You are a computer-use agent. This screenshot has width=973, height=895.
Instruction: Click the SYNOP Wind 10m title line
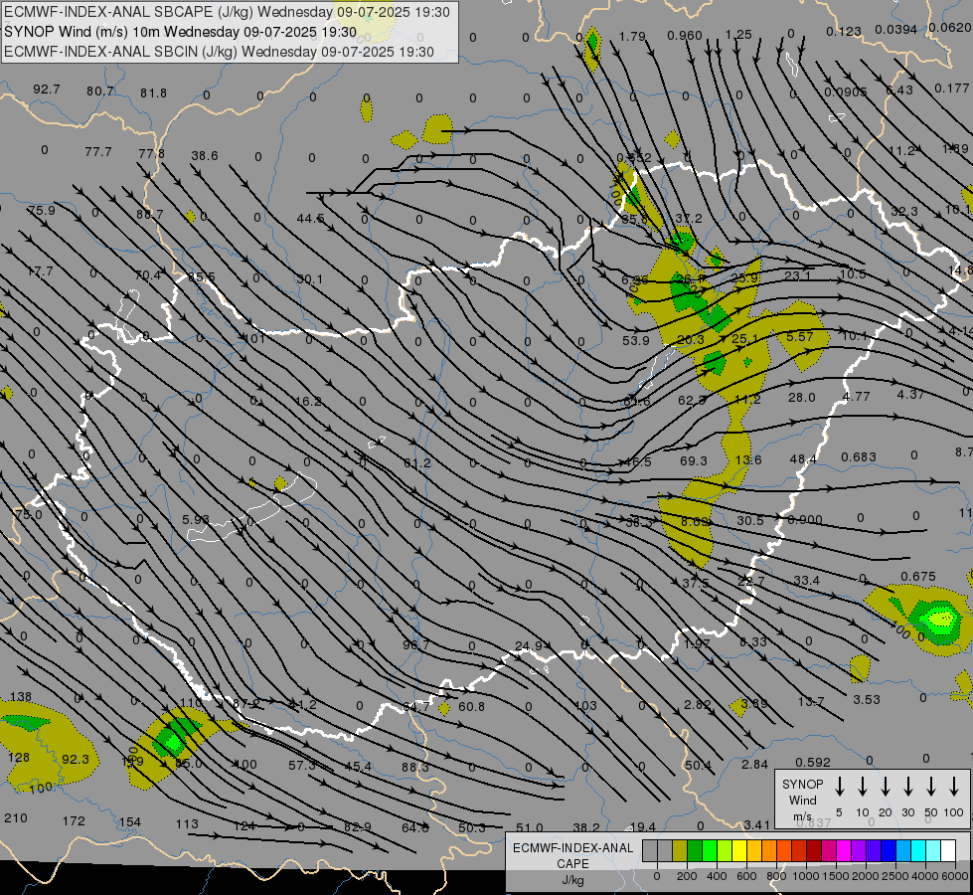[180, 32]
